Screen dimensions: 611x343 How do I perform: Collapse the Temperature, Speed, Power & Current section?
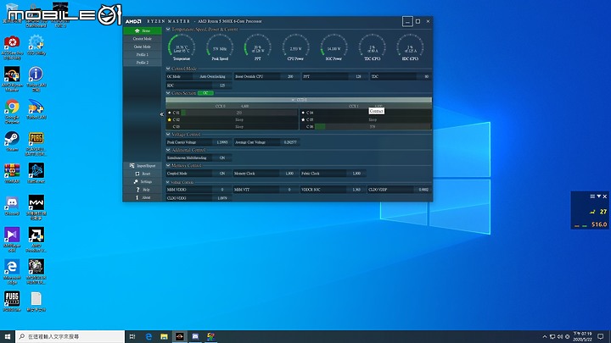[168, 29]
